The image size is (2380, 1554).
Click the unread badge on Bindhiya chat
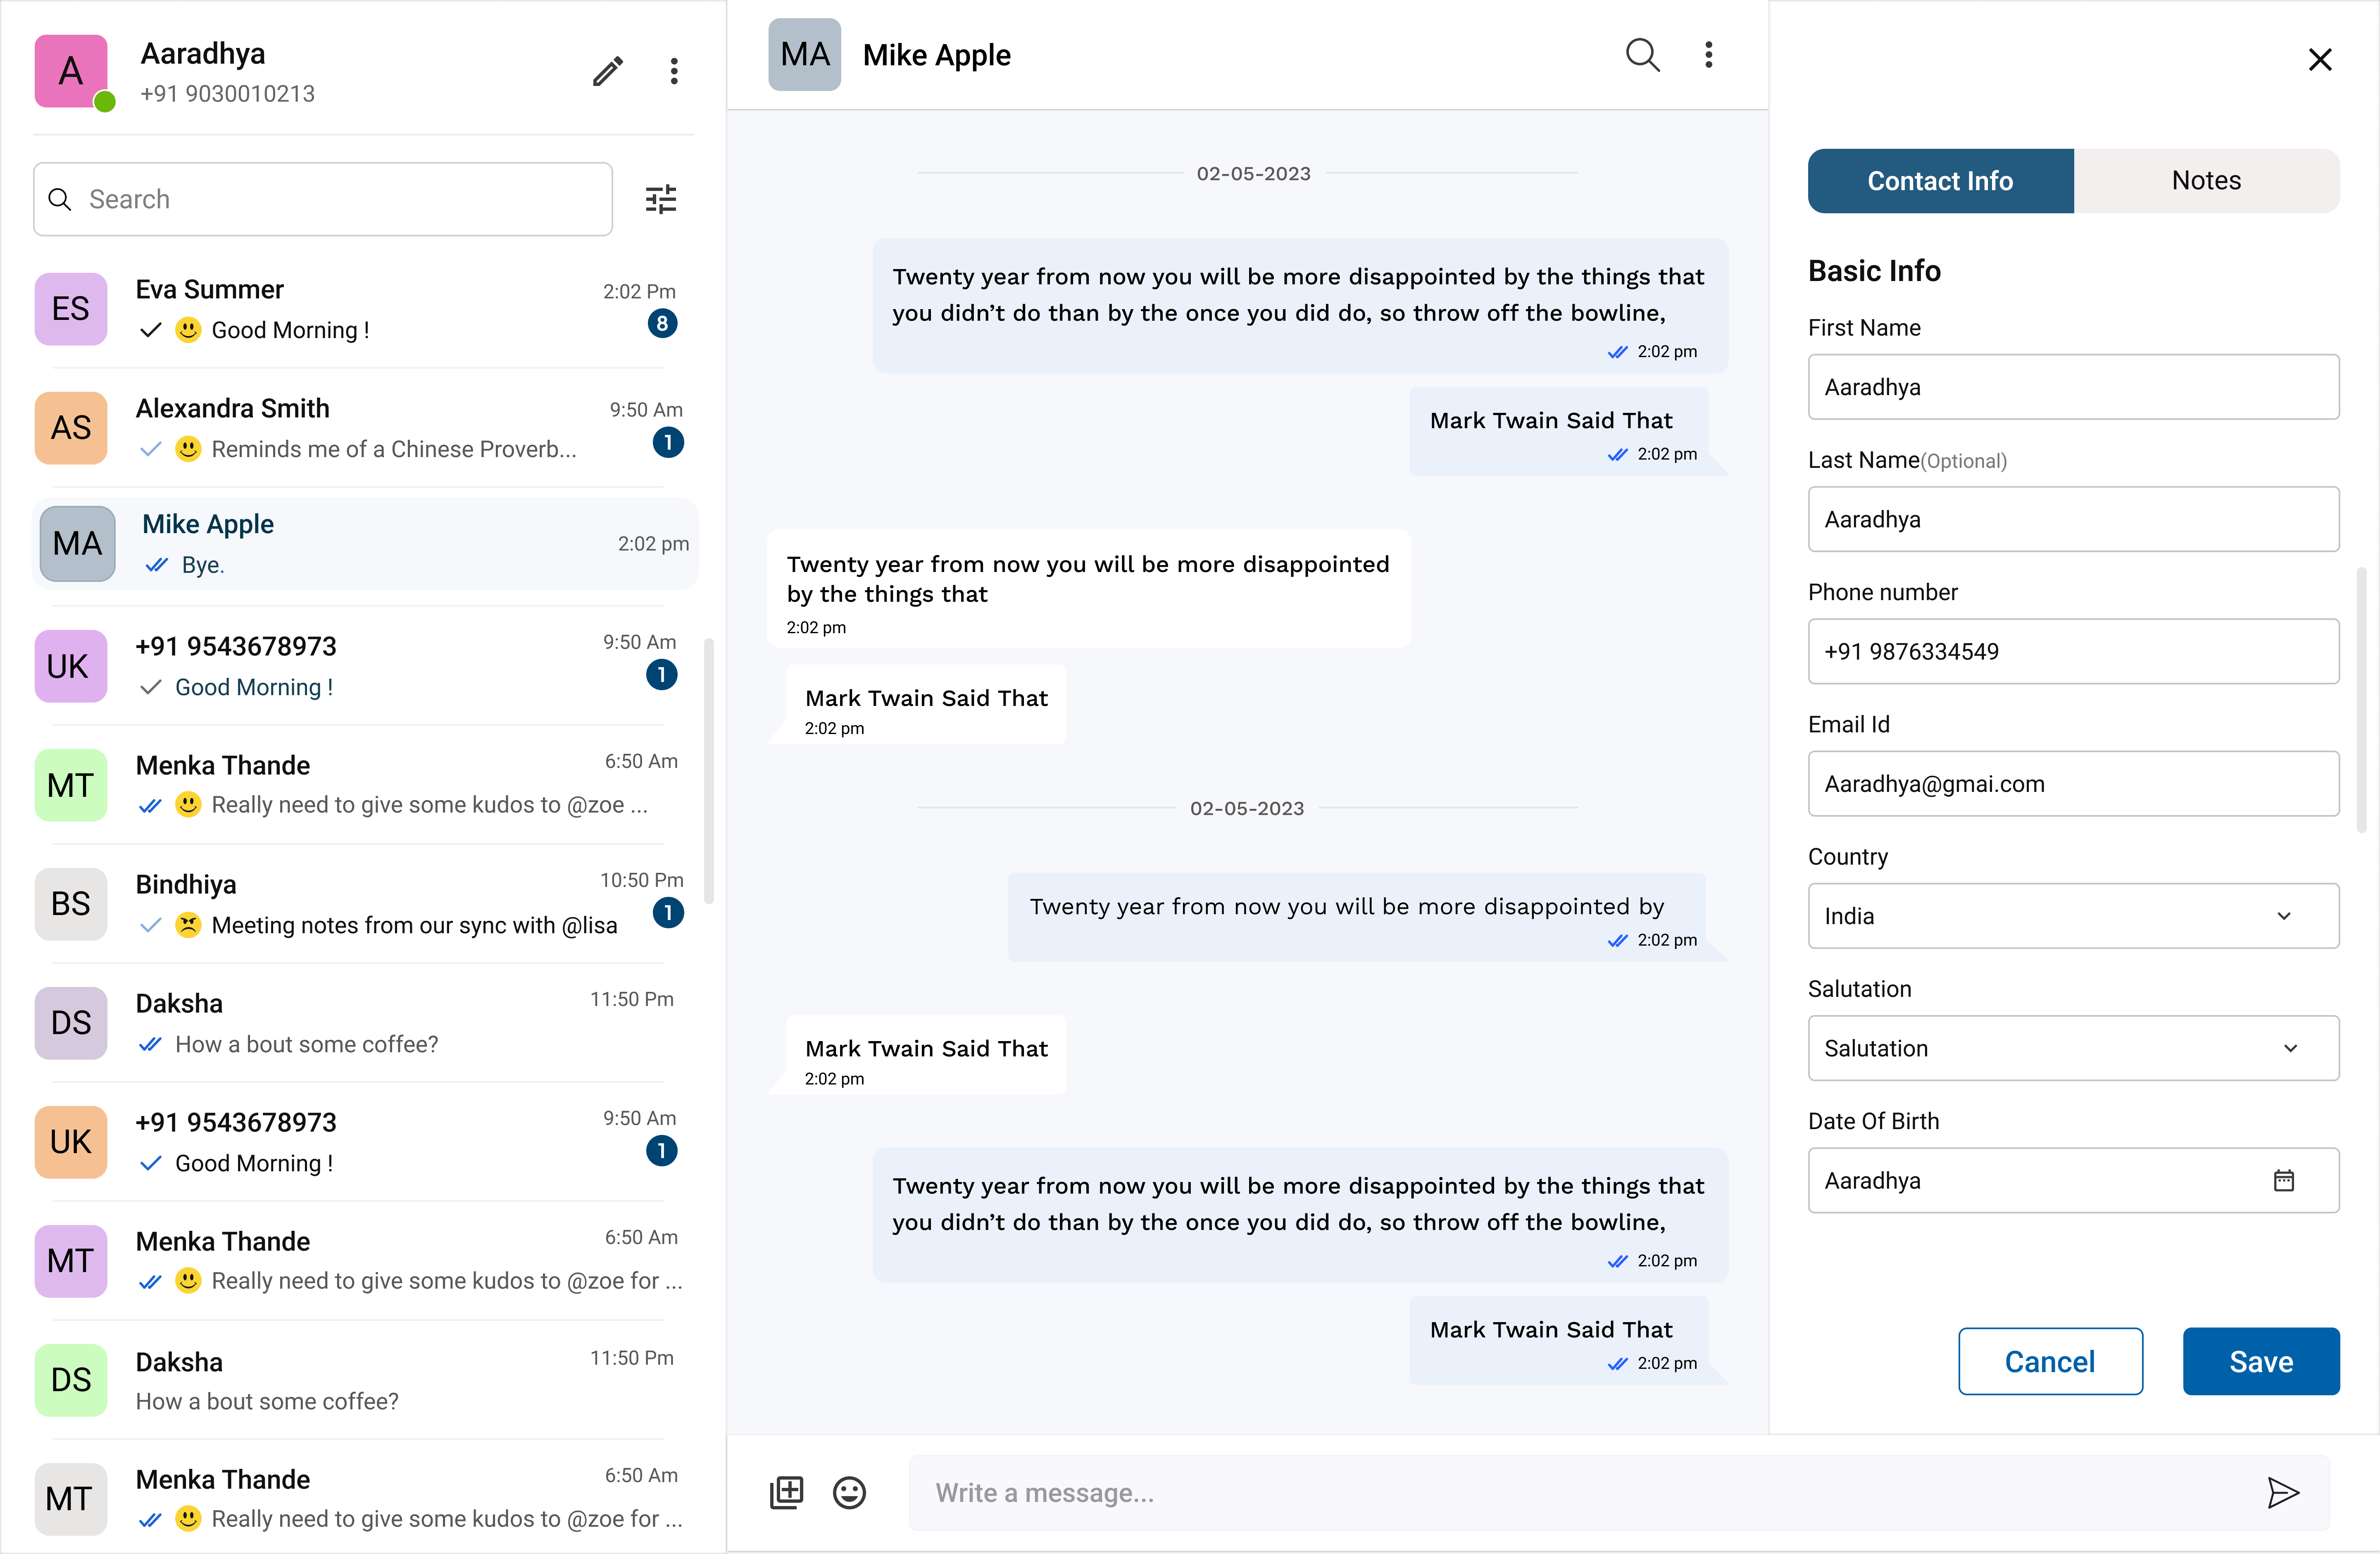(x=668, y=912)
